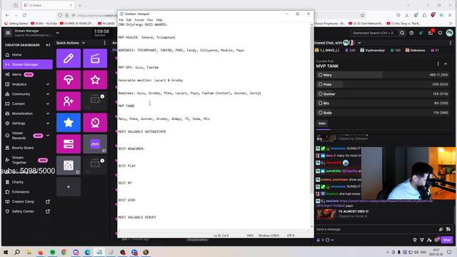Open the dashboard hamburger menu
Image resolution: width=457 pixels, height=257 pixels.
(8, 33)
